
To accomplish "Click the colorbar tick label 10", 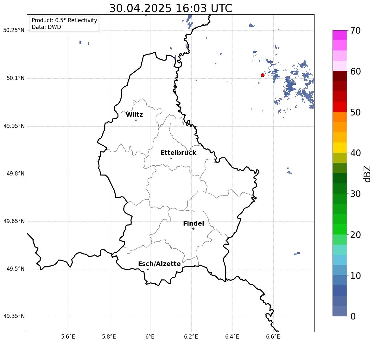I will point(355,276).
